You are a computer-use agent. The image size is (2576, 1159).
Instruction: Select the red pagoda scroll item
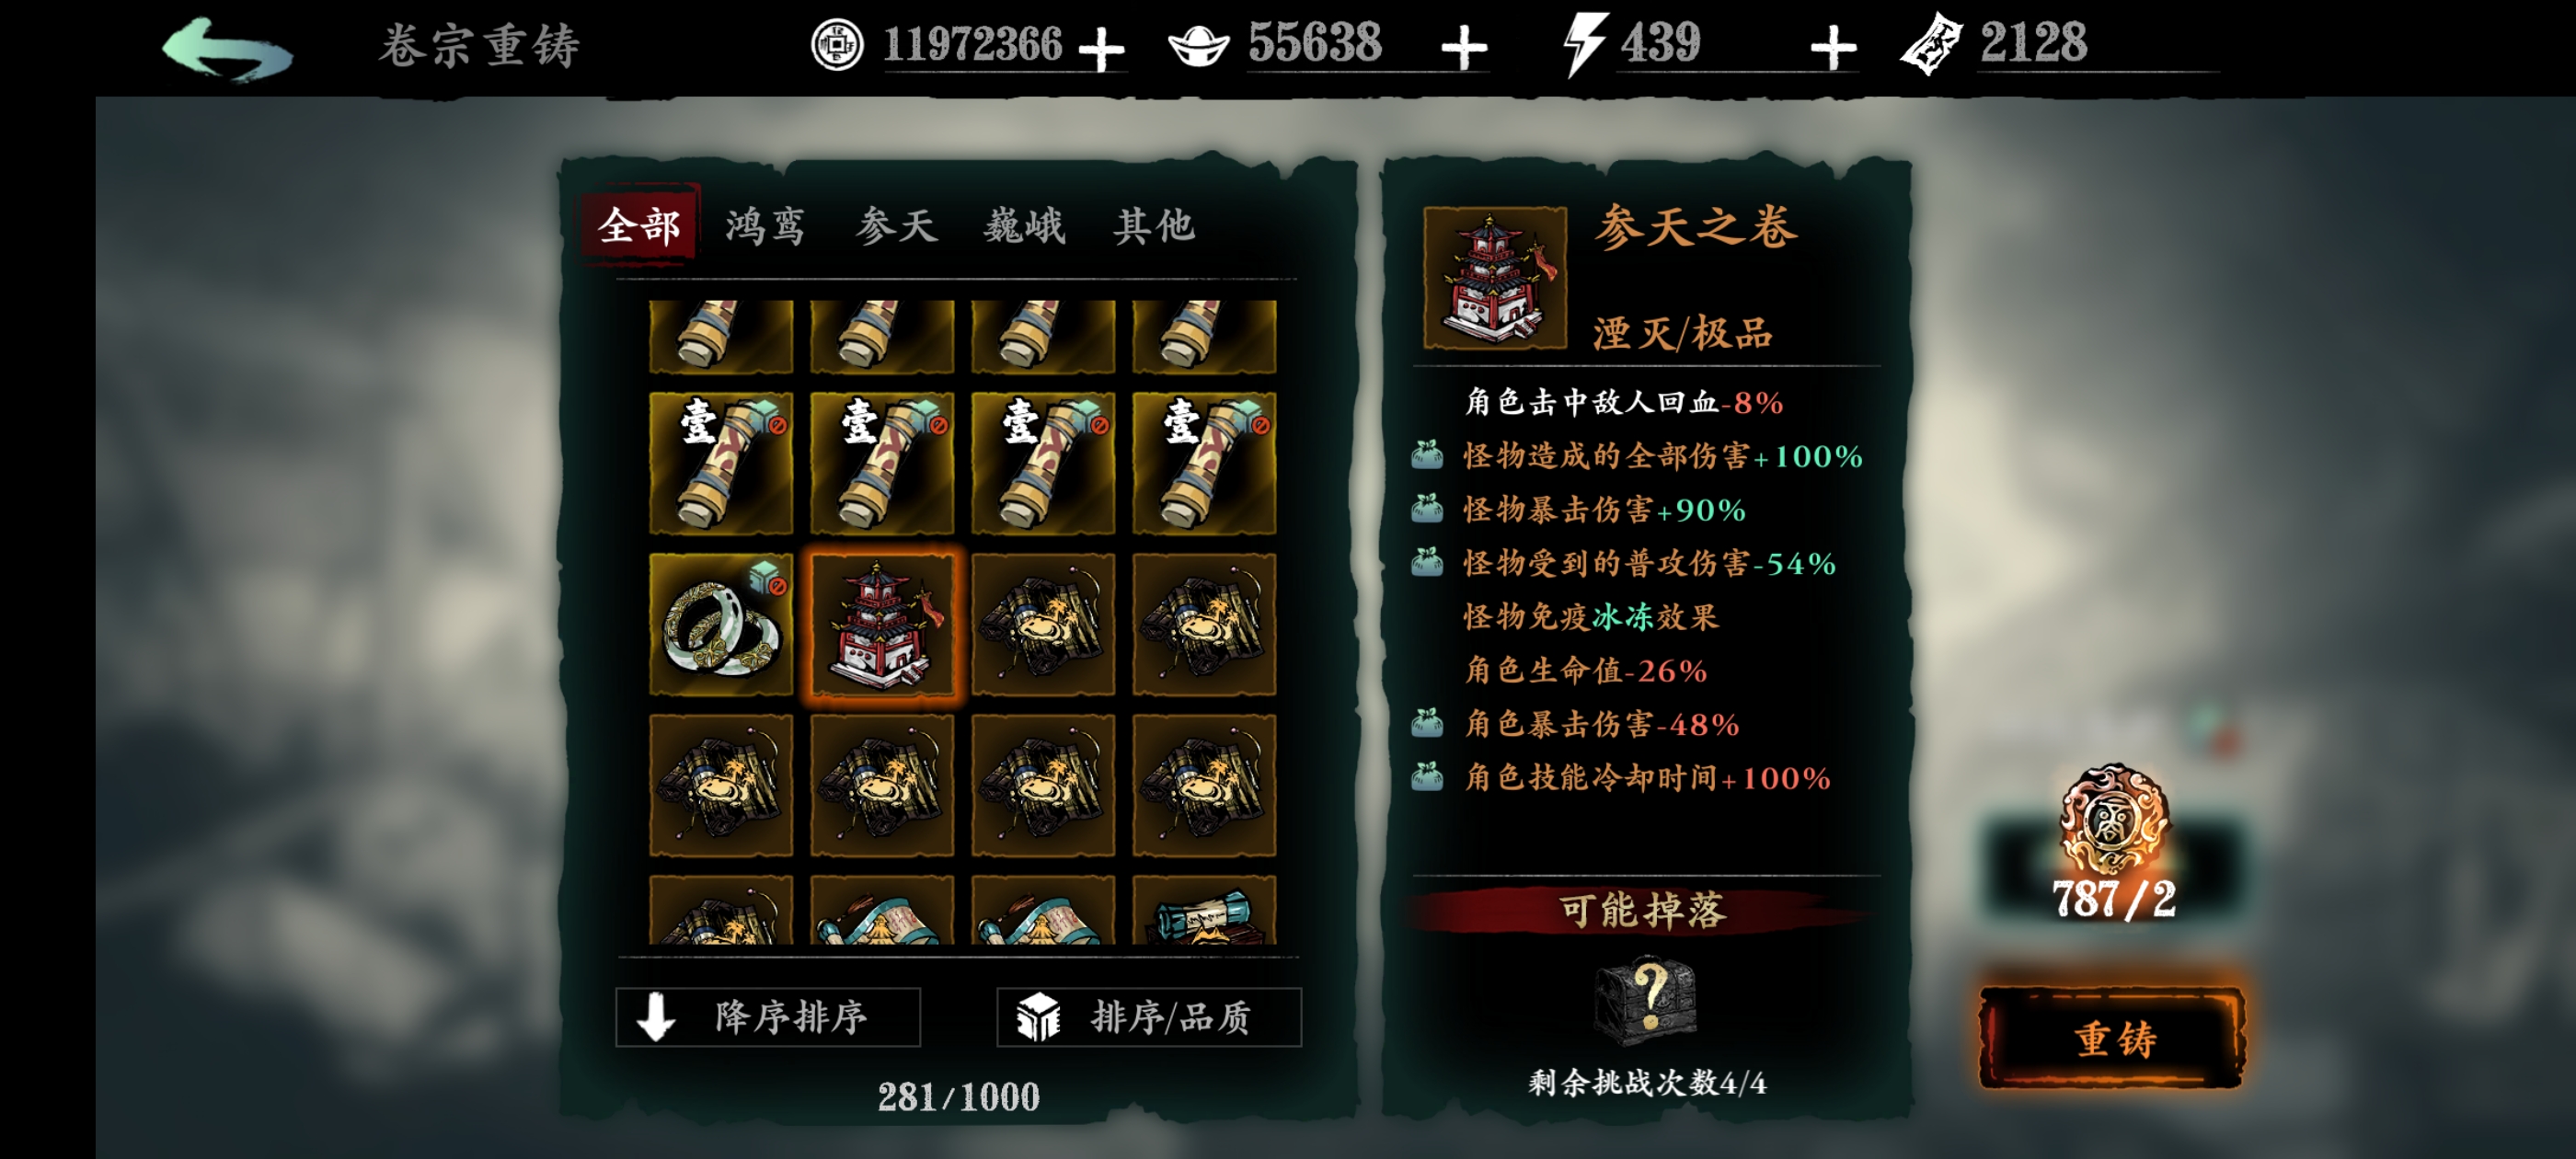(882, 624)
